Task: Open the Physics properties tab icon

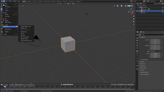Action: pos(137,59)
